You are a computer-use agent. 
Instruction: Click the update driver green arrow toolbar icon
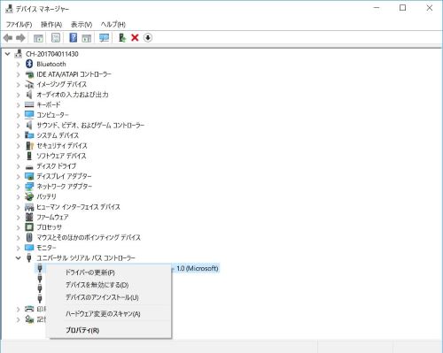[x=122, y=38]
